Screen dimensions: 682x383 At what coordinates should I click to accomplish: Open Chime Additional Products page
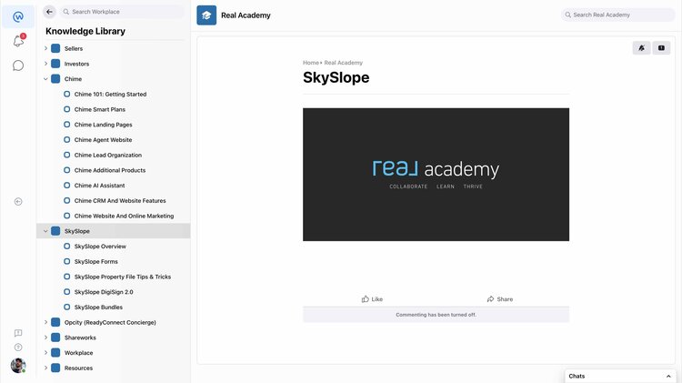(110, 170)
